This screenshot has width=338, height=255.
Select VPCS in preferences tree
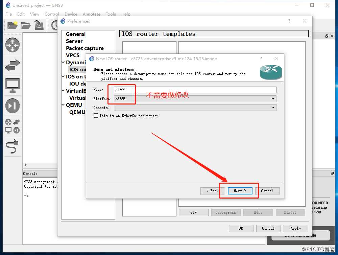[73, 55]
